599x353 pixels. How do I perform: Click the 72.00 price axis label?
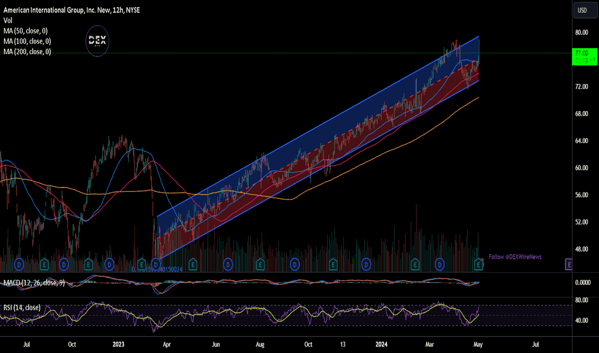[582, 87]
